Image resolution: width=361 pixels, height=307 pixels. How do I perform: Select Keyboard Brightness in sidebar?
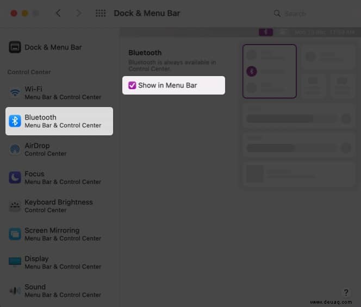(59, 206)
